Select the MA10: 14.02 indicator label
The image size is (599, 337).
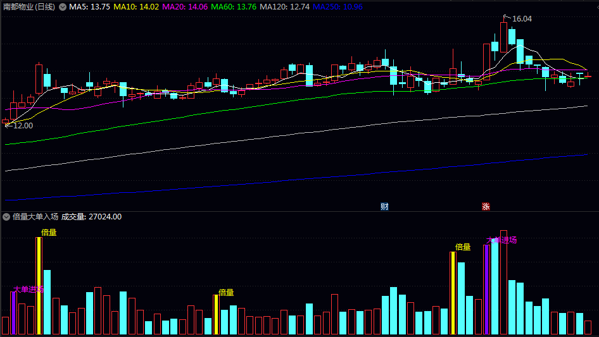(x=136, y=7)
